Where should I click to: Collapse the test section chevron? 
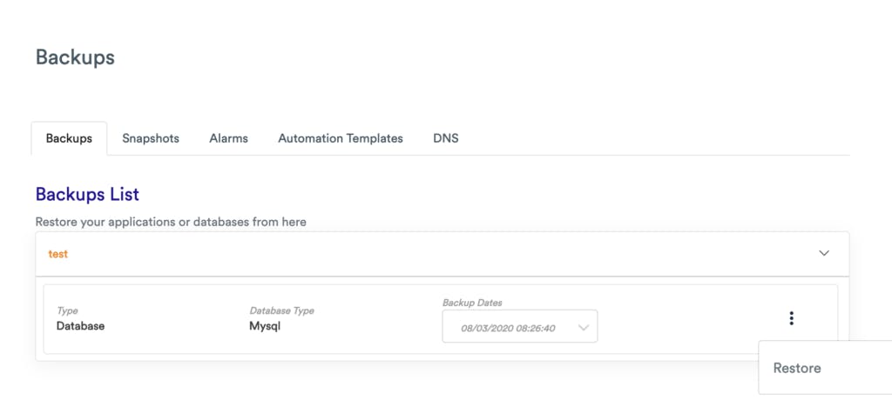(x=824, y=254)
